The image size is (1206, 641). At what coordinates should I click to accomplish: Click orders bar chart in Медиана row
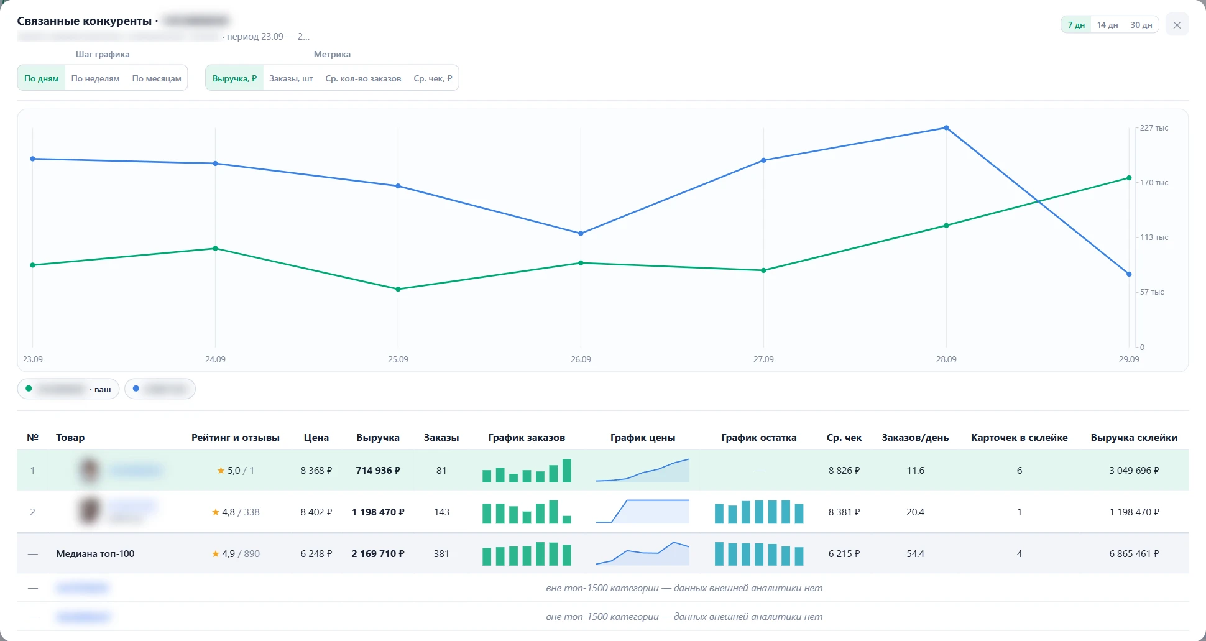tap(527, 553)
